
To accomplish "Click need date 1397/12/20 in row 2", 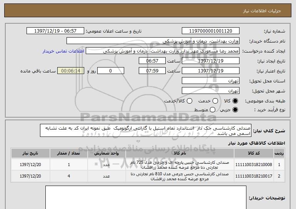I will point(30,176).
